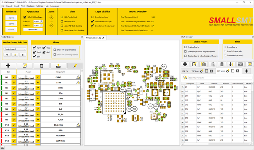Open the File menu
Screen dimensions: 254x150
pyautogui.click(x=3, y=6)
